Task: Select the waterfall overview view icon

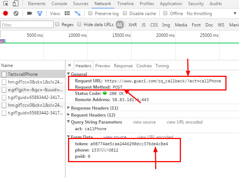Action: pos(78,14)
